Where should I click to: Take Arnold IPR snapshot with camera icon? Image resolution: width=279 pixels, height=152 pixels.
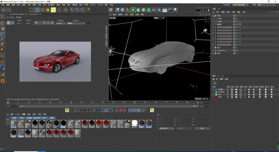pyautogui.click(x=88, y=23)
